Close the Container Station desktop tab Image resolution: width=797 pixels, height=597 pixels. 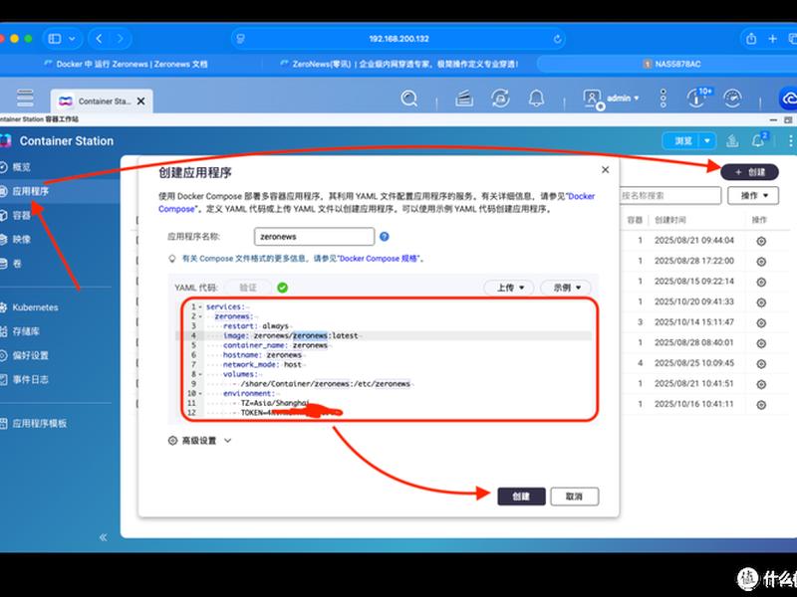140,101
